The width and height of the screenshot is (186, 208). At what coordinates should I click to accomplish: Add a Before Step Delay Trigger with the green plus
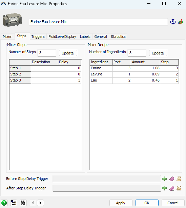coord(164,179)
